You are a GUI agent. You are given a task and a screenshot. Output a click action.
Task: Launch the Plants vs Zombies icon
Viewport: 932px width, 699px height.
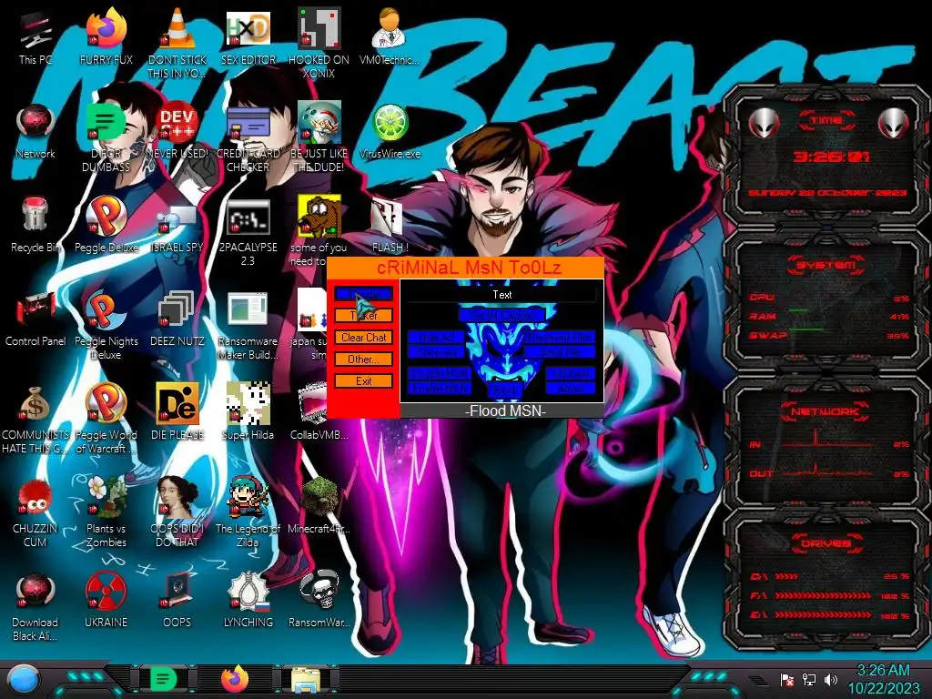pos(106,513)
